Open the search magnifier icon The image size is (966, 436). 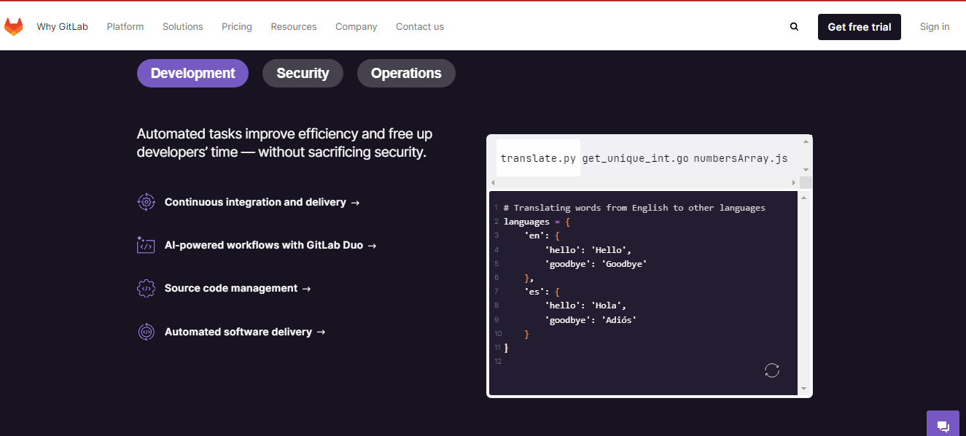(794, 27)
